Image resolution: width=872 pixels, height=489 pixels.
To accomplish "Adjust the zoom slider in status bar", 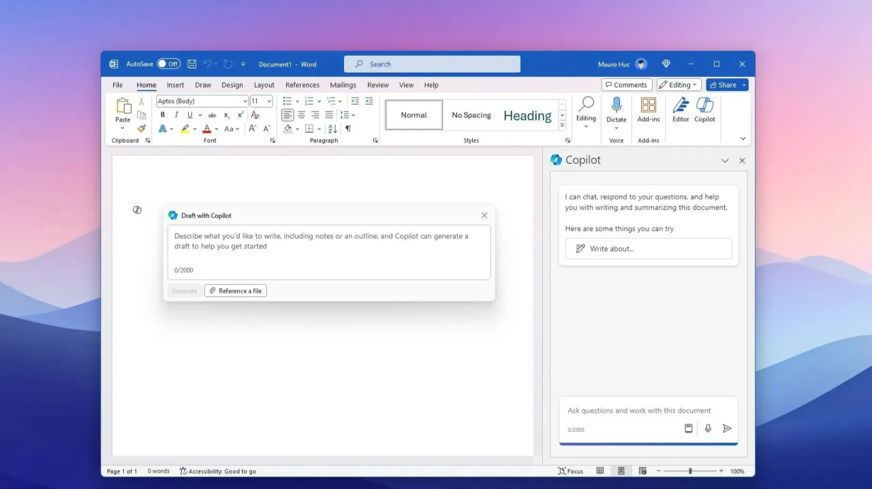I will pyautogui.click(x=690, y=471).
